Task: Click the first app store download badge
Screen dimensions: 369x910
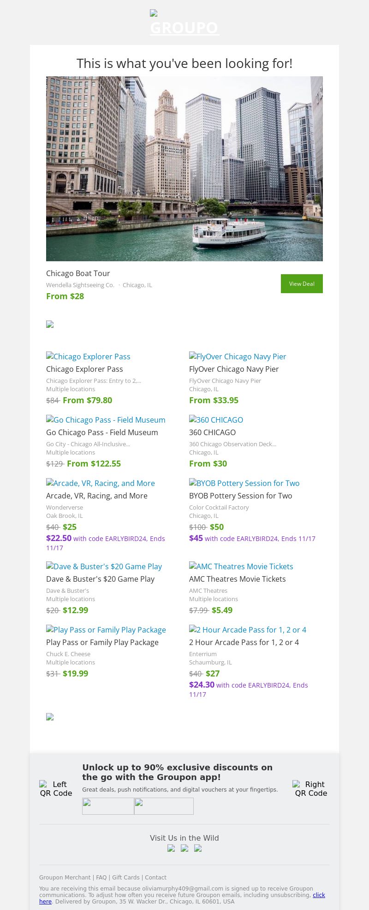Action: 108,806
